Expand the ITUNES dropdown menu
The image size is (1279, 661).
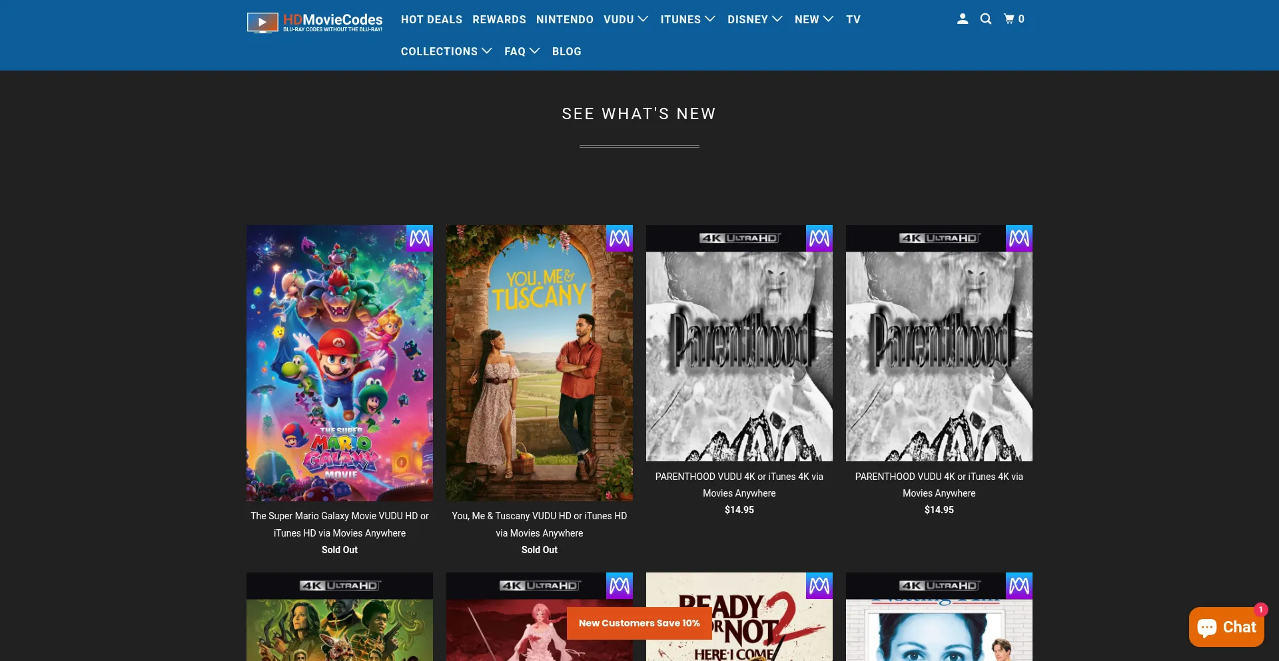[x=687, y=19]
